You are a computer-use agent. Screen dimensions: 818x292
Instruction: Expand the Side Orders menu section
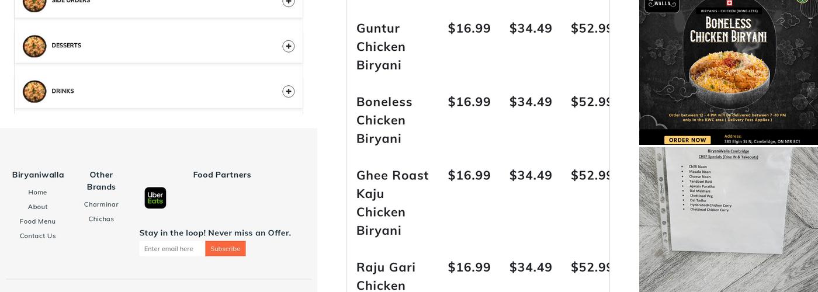(x=288, y=2)
